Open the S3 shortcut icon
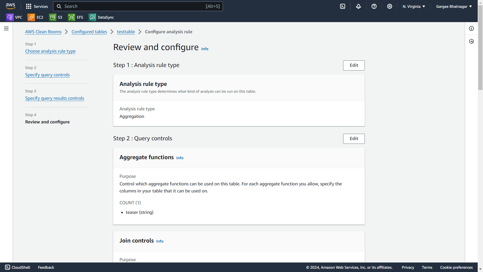 pos(53,17)
